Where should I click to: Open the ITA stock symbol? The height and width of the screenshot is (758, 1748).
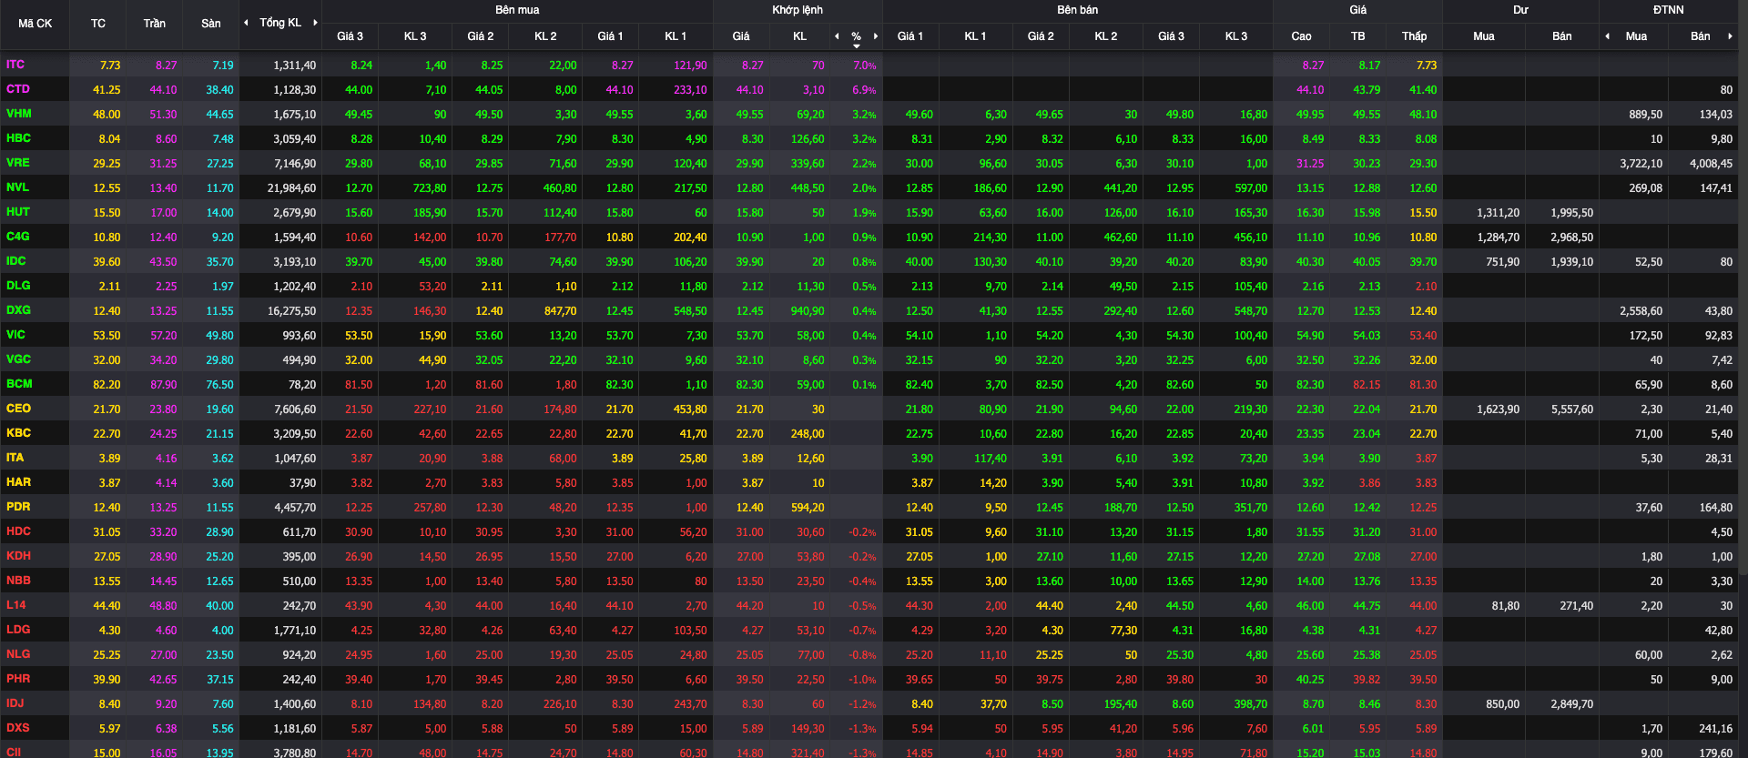coord(15,458)
